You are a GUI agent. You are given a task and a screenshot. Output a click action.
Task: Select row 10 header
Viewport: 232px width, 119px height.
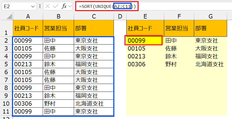6,104
